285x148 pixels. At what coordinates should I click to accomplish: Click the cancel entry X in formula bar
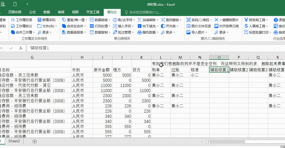(1, 48)
